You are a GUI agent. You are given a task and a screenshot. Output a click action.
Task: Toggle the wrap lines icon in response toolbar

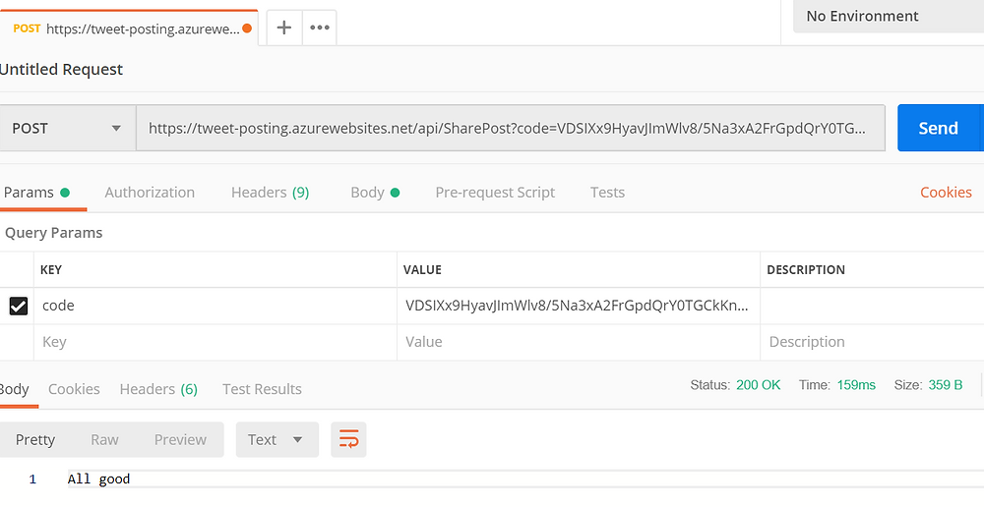pos(348,439)
